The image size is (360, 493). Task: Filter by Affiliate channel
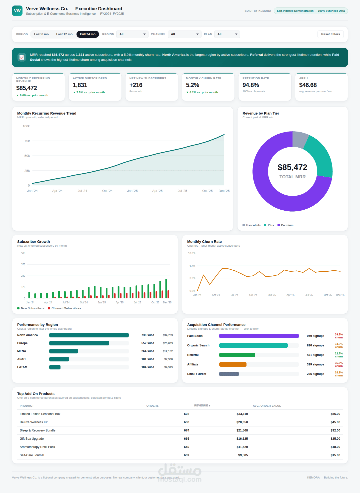pyautogui.click(x=265, y=364)
